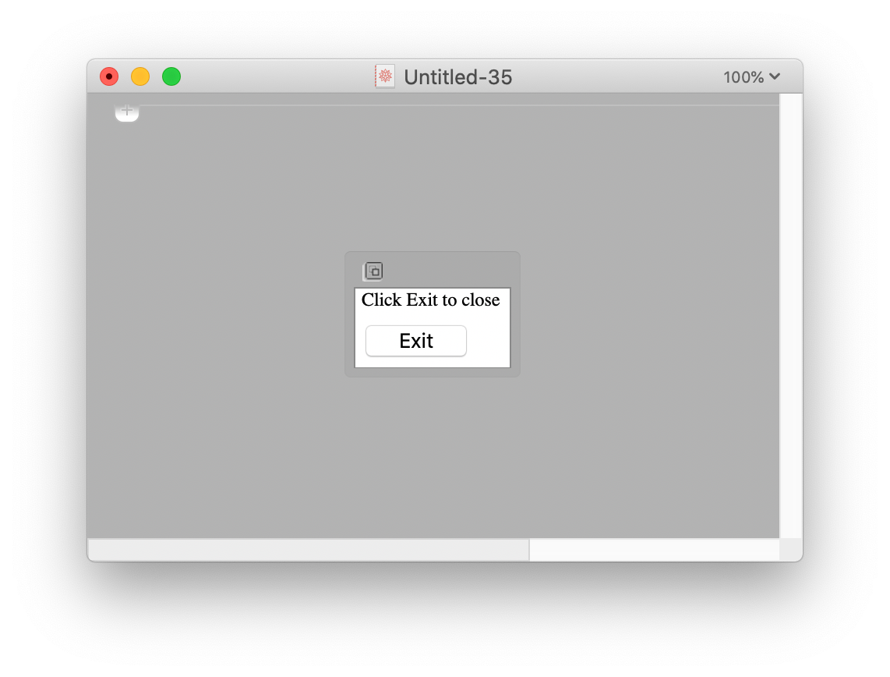Click the "Click Exit to close" message text

(430, 300)
